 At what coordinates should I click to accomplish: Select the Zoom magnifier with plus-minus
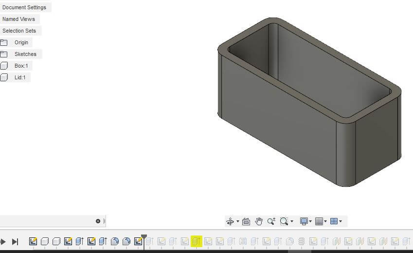(271, 221)
